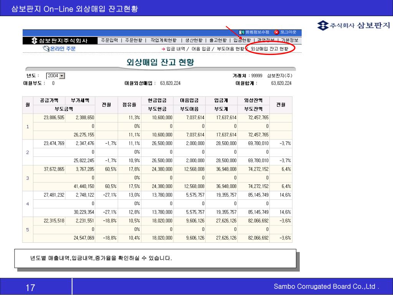The width and height of the screenshot is (393, 295).
Task: Open the 작업계획현황 menu
Action: [x=163, y=40]
